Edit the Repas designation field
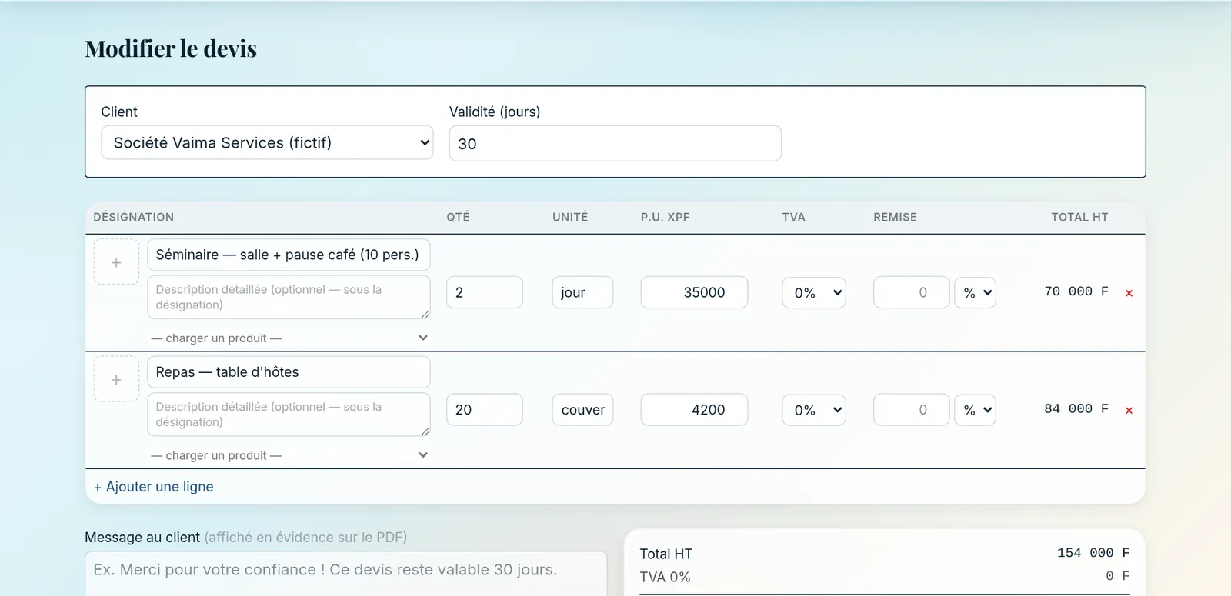1231x596 pixels. (x=289, y=372)
